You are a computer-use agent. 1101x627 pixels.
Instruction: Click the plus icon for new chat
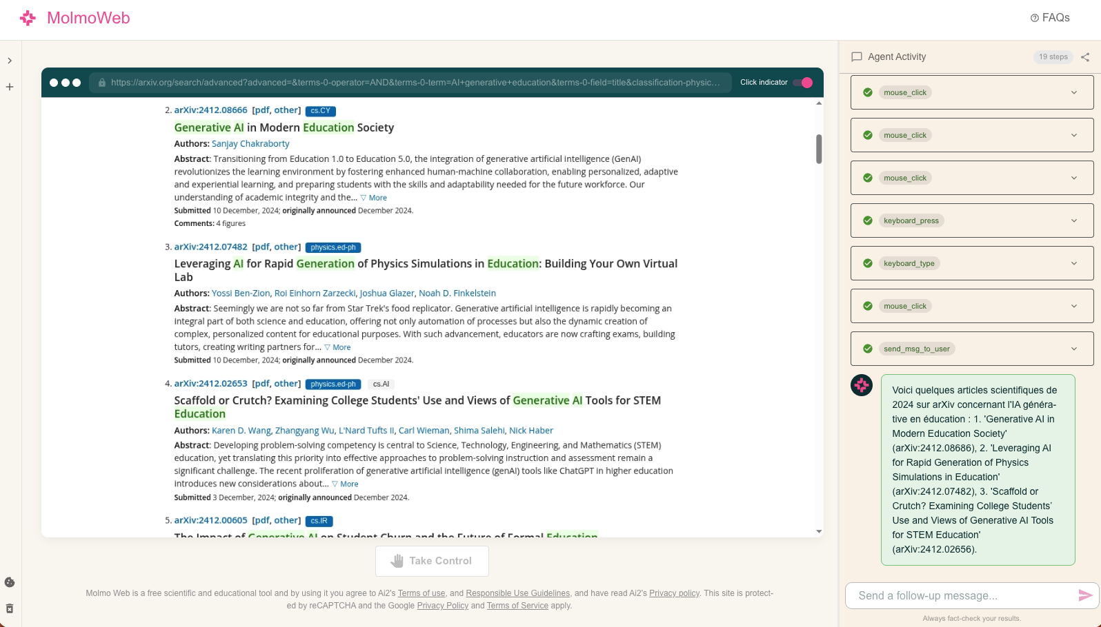[10, 87]
